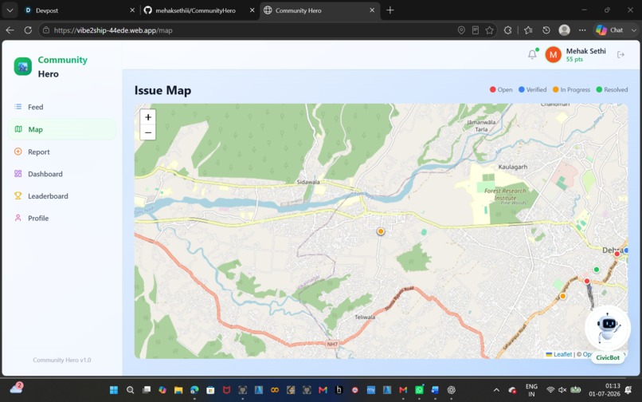Add page to favorites star
The width and height of the screenshot is (642, 402).
click(x=489, y=30)
